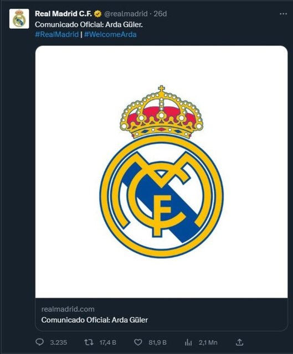The image size is (293, 354).
Task: Open the #WelcomeArda hashtag
Action: pos(110,34)
